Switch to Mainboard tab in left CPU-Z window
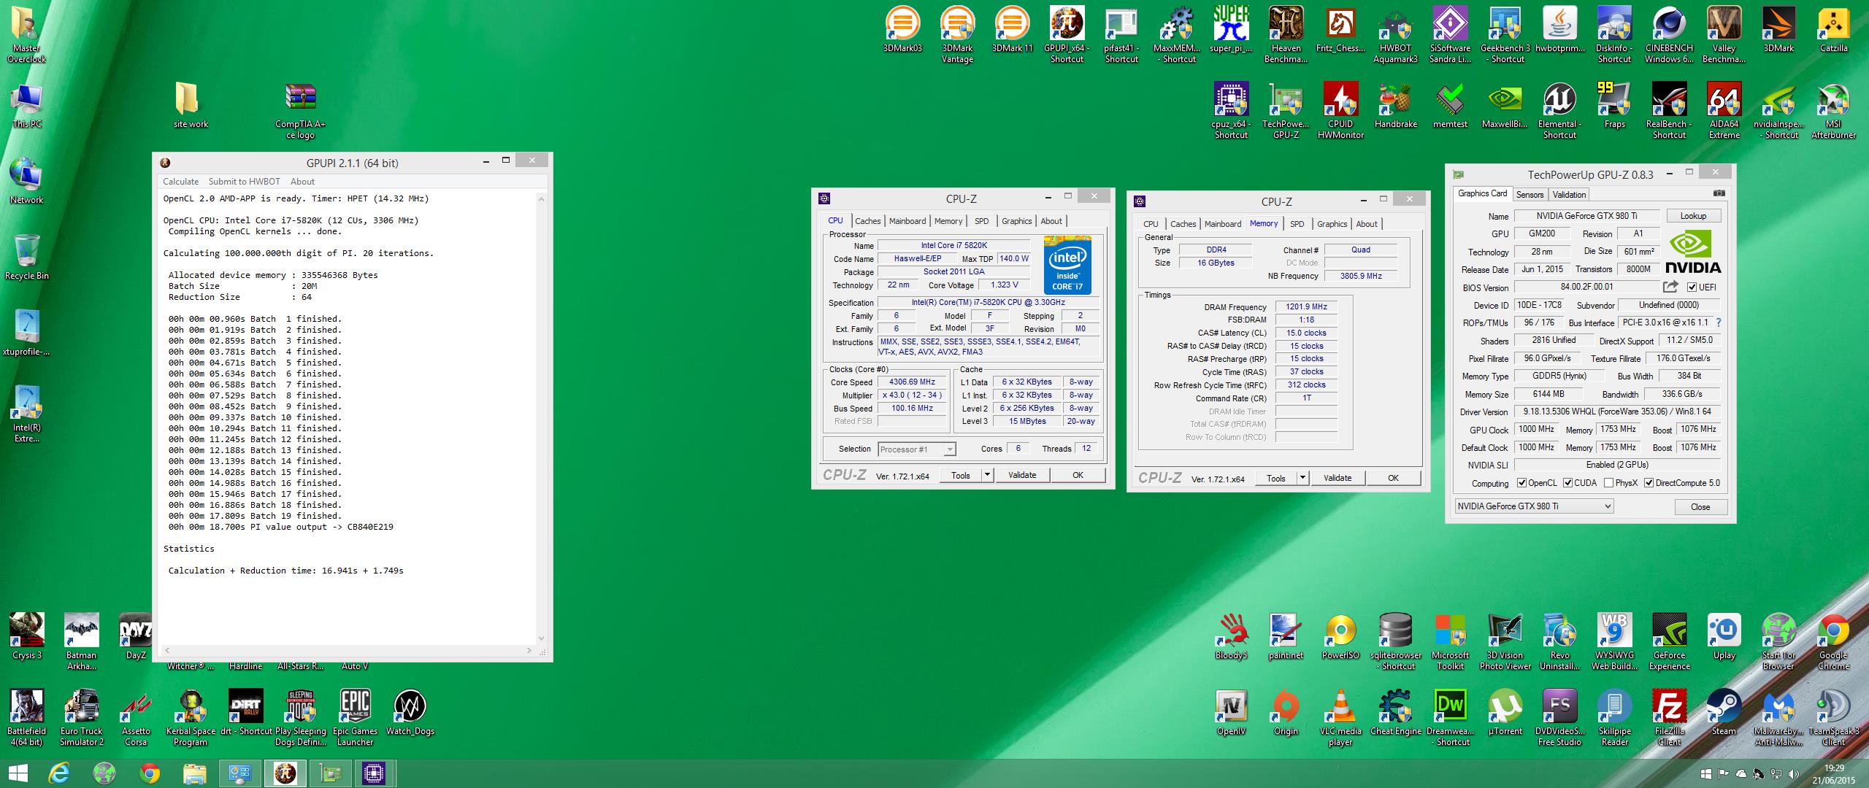 907,221
